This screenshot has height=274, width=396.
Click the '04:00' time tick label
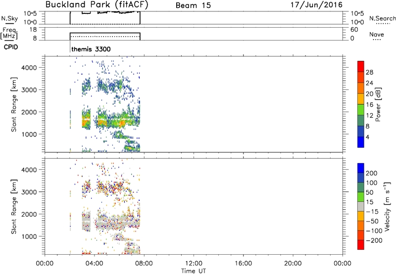94,264
